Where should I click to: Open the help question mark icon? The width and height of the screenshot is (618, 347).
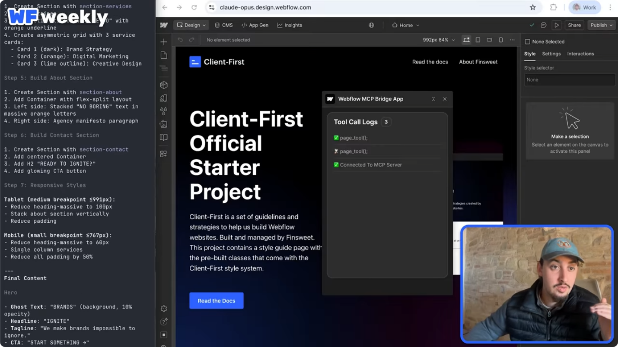[164, 322]
